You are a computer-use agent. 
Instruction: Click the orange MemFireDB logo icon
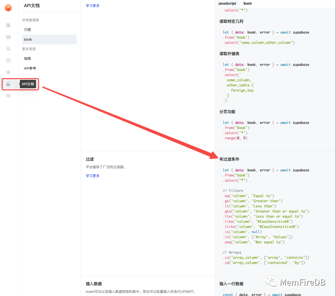pos(8,8)
